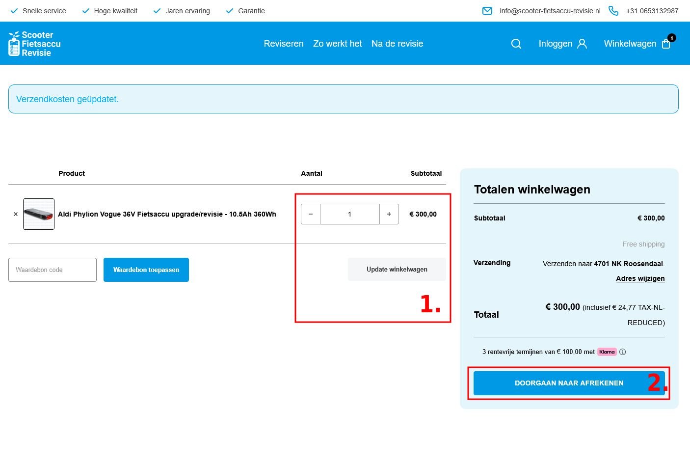Click the Klarna info circle icon
This screenshot has height=465, width=690.
[622, 352]
